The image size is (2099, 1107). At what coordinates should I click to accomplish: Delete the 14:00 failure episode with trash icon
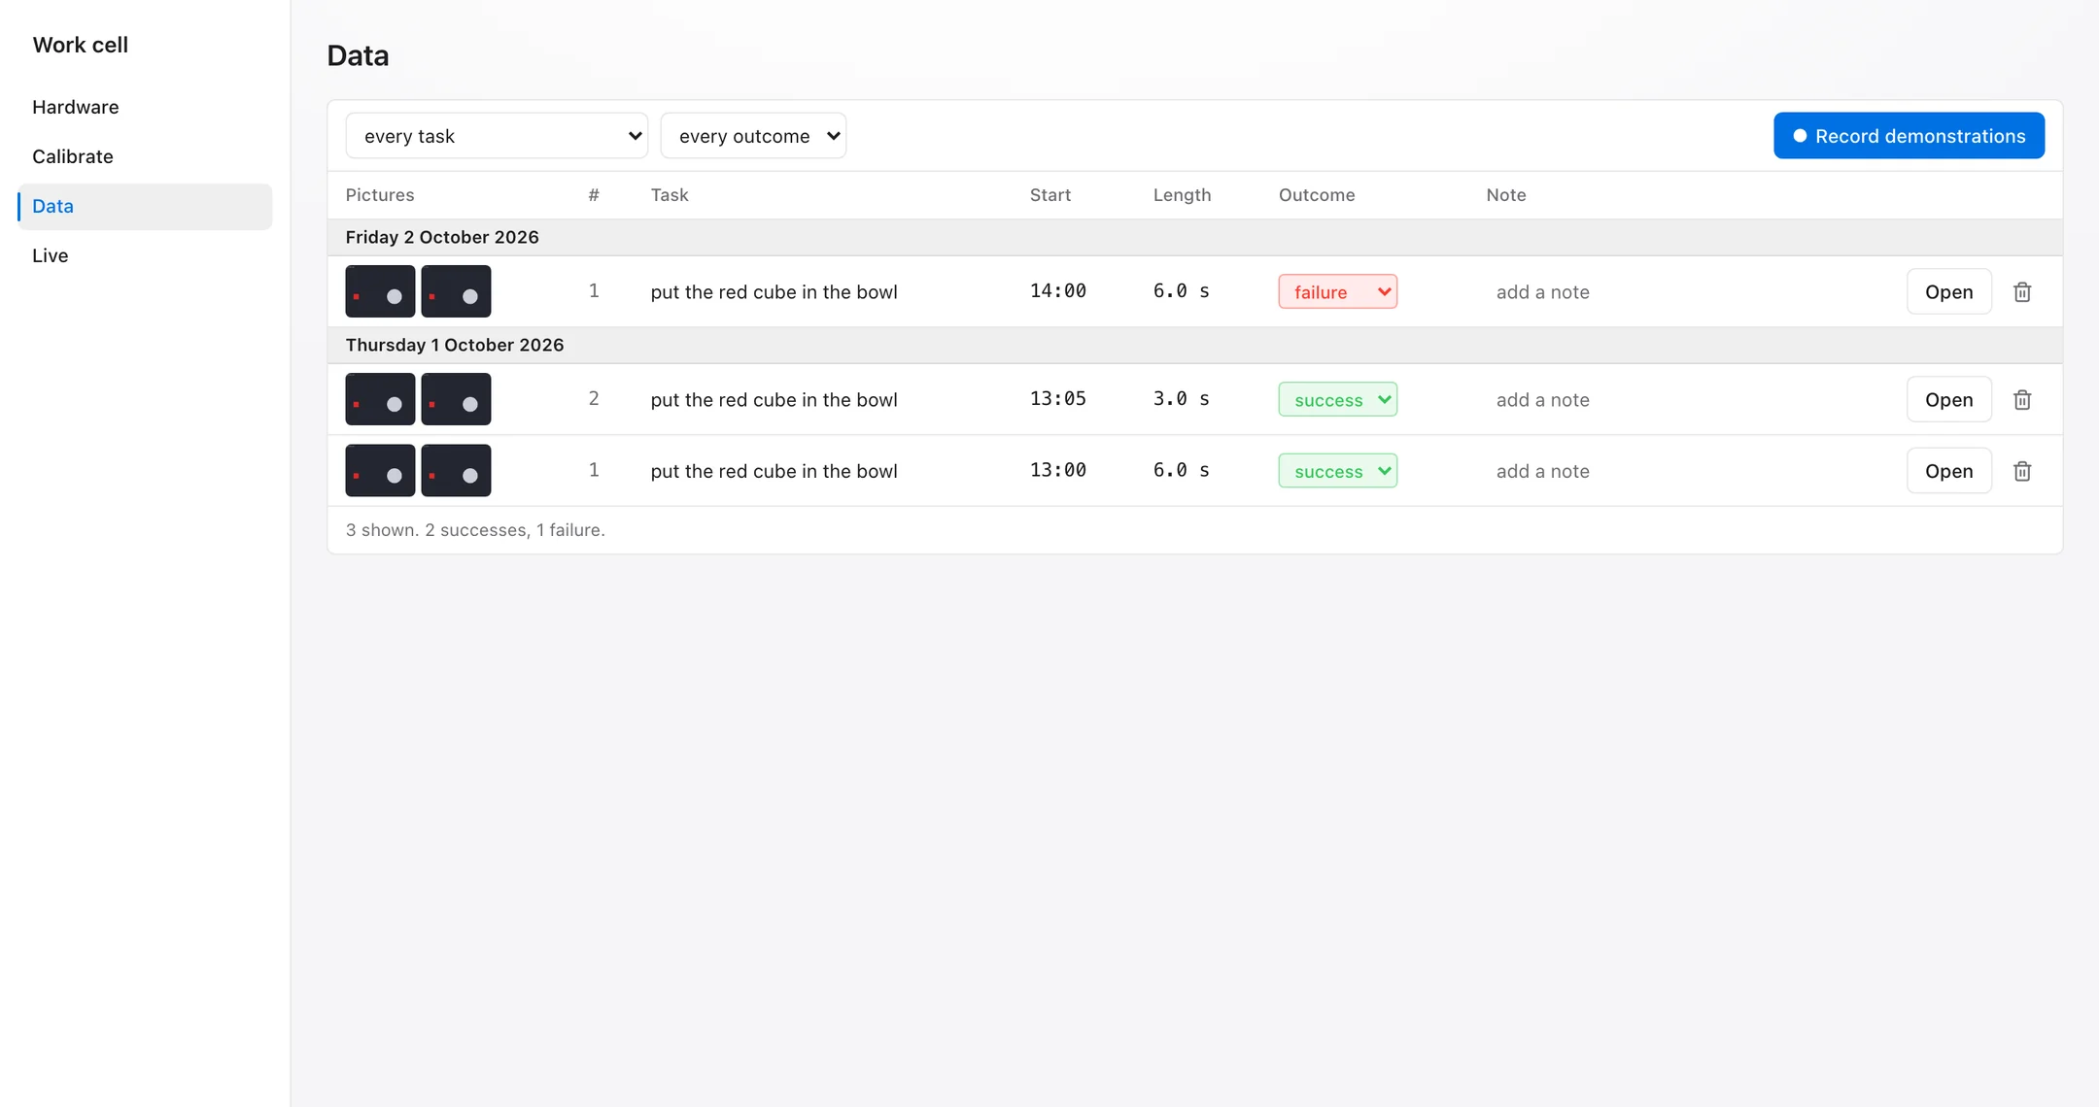[2022, 291]
